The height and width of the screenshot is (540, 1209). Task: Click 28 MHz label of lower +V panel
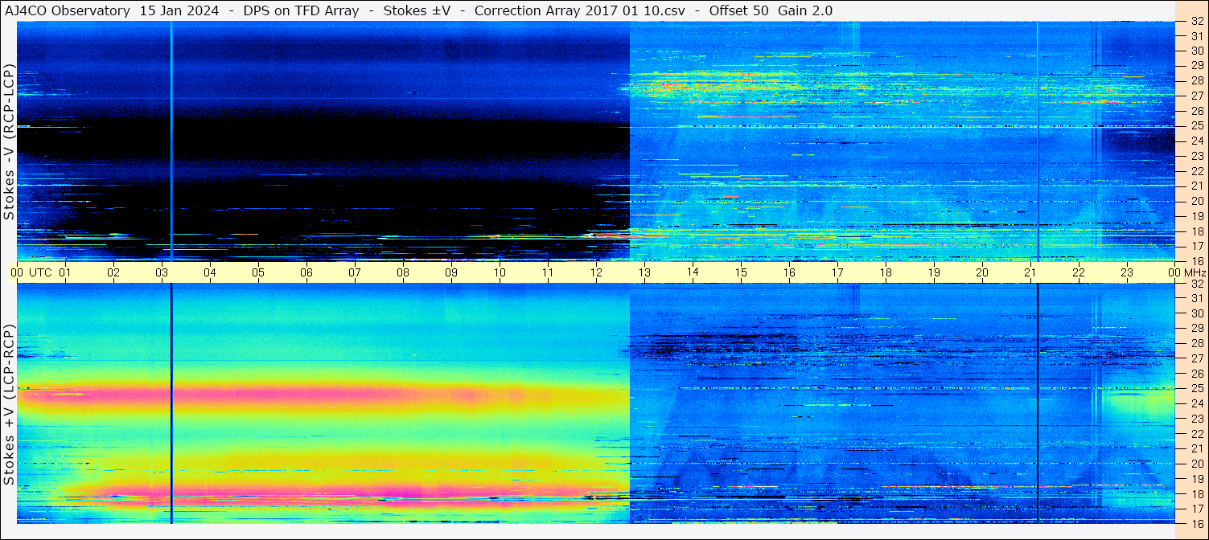pyautogui.click(x=1196, y=344)
